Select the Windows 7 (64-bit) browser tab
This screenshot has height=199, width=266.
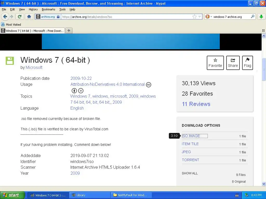coord(32,31)
